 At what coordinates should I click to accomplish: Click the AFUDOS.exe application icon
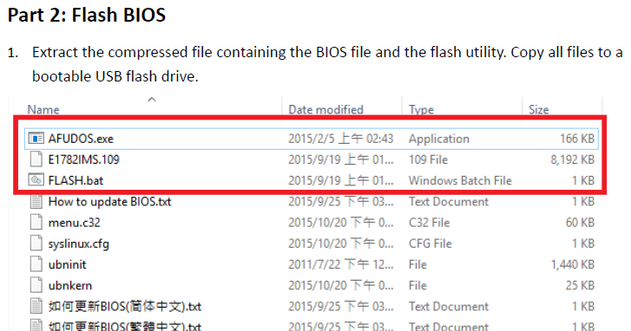coord(36,139)
